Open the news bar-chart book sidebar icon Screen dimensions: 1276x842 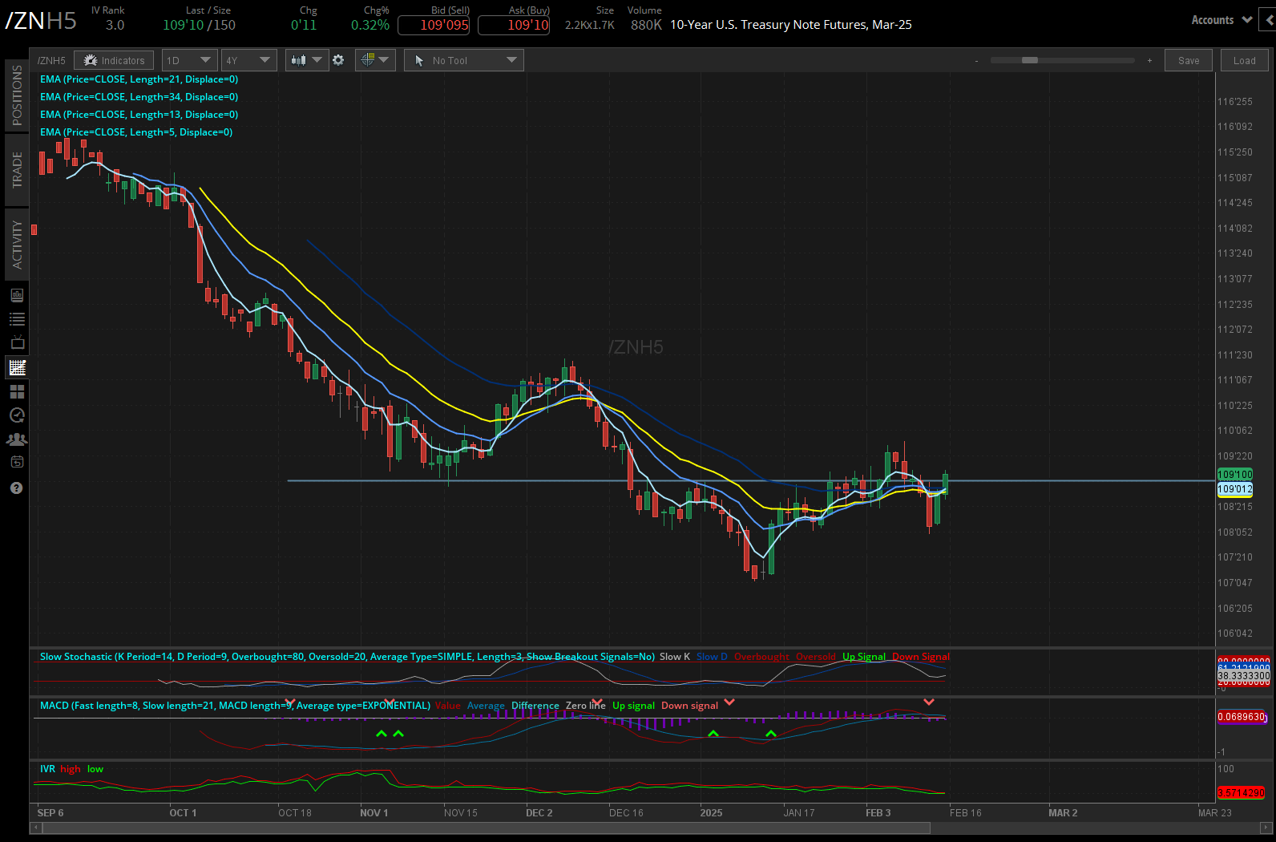[17, 295]
